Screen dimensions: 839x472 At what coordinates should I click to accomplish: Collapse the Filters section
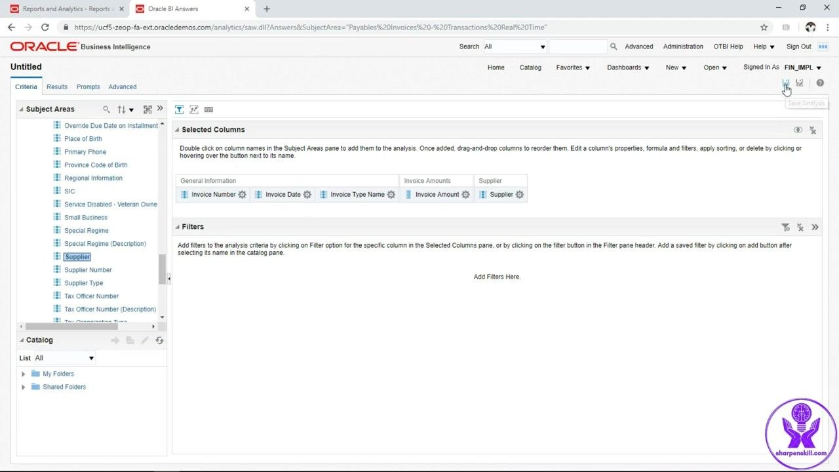[176, 227]
